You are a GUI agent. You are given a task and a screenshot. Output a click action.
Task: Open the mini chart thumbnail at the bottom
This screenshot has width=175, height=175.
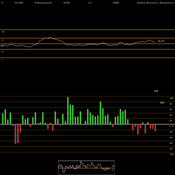(x=86, y=168)
